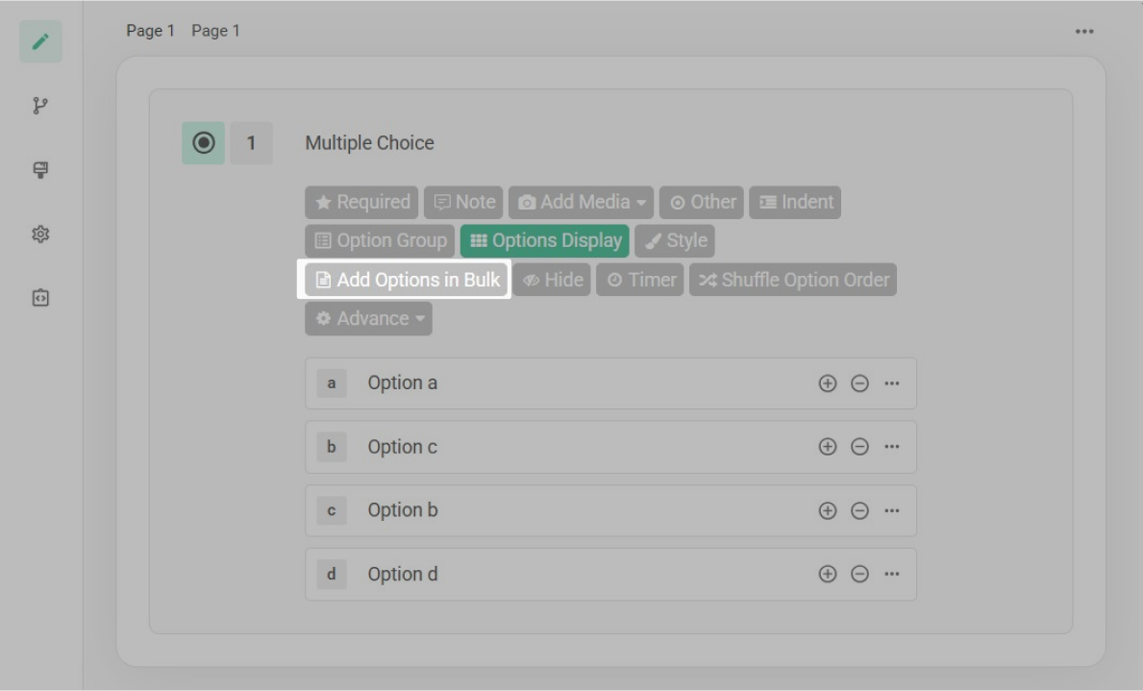This screenshot has width=1143, height=691.
Task: Hide the Multiple Choice question
Action: [552, 279]
